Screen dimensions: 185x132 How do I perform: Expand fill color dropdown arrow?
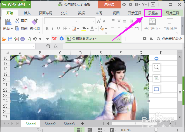click(88, 29)
